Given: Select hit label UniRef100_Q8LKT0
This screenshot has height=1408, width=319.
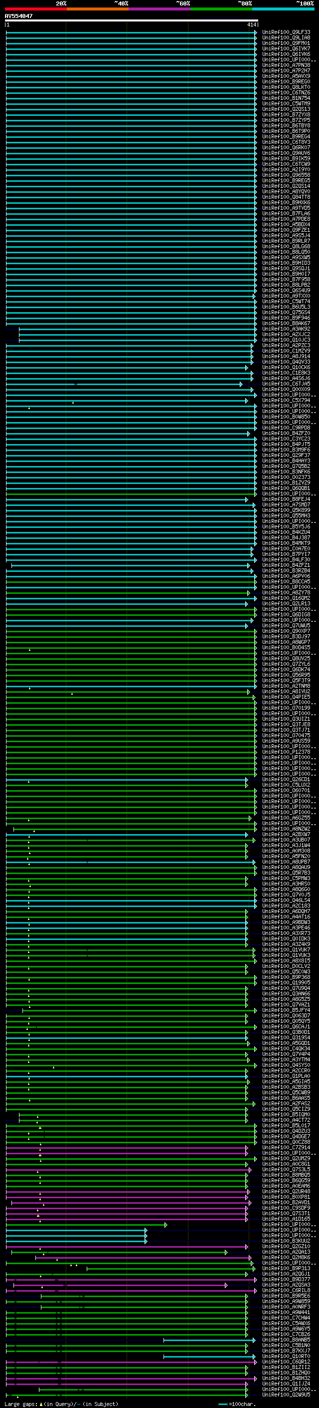Looking at the screenshot, I should [x=286, y=87].
